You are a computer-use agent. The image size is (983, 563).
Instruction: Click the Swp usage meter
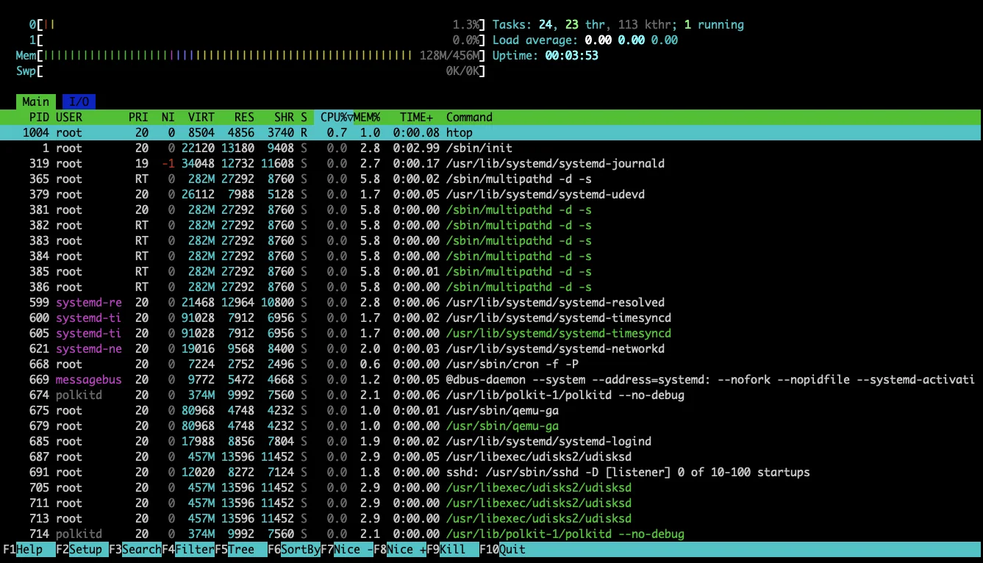(x=251, y=71)
